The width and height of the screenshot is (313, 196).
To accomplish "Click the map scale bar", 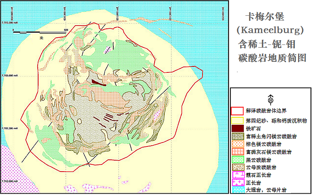I will 39,31.
